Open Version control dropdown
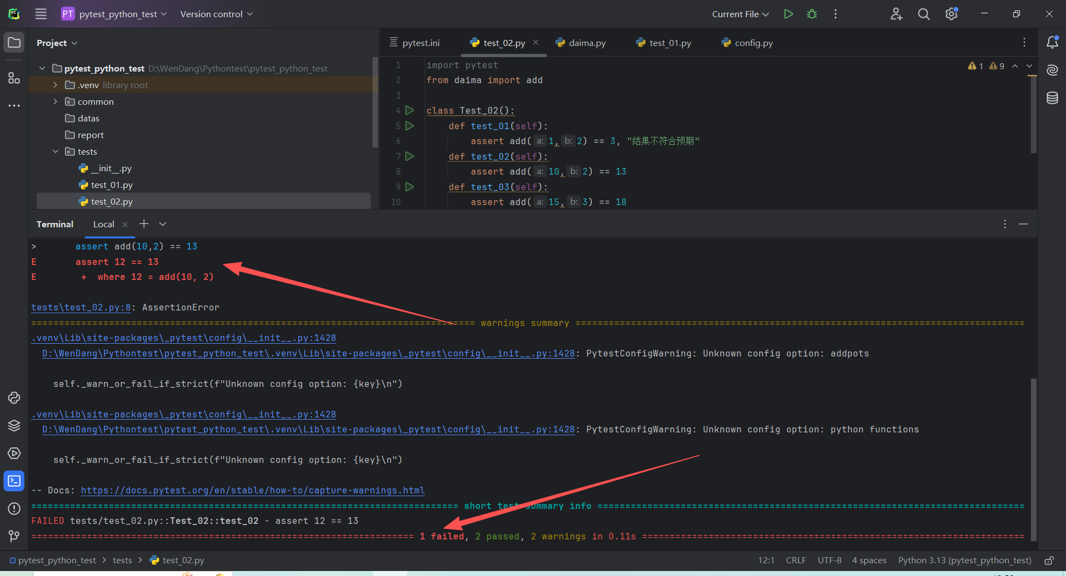The image size is (1066, 576). [x=216, y=14]
